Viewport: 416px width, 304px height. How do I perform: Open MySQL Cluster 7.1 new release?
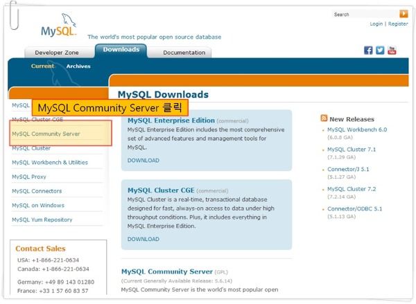tap(352, 150)
